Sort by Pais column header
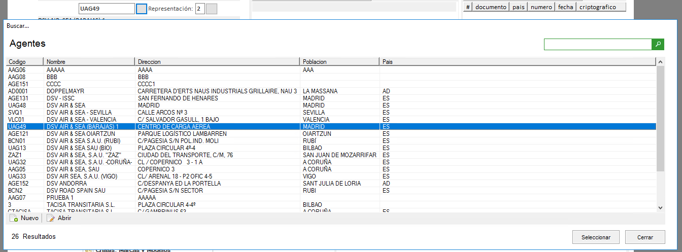 [517, 62]
